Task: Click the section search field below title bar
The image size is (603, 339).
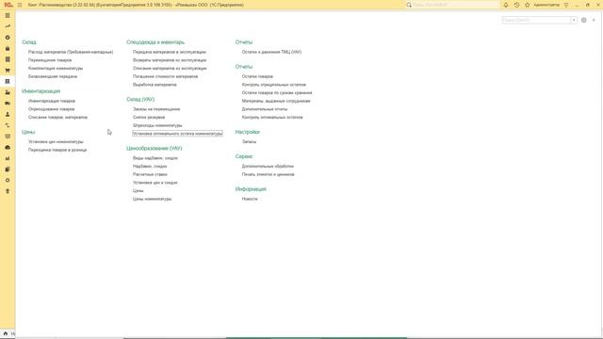Action: click(536, 20)
